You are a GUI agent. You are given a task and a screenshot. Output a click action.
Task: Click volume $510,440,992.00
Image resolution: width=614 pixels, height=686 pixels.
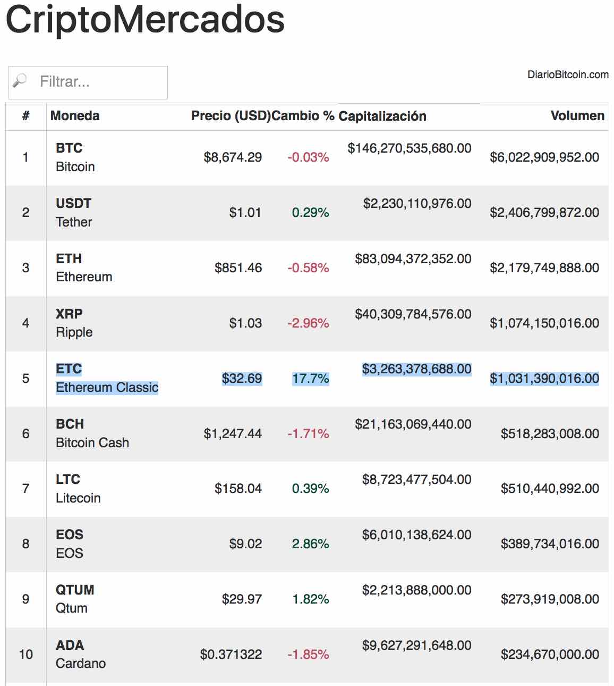pos(550,489)
